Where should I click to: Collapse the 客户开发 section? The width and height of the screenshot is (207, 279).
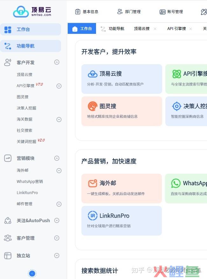[57, 62]
